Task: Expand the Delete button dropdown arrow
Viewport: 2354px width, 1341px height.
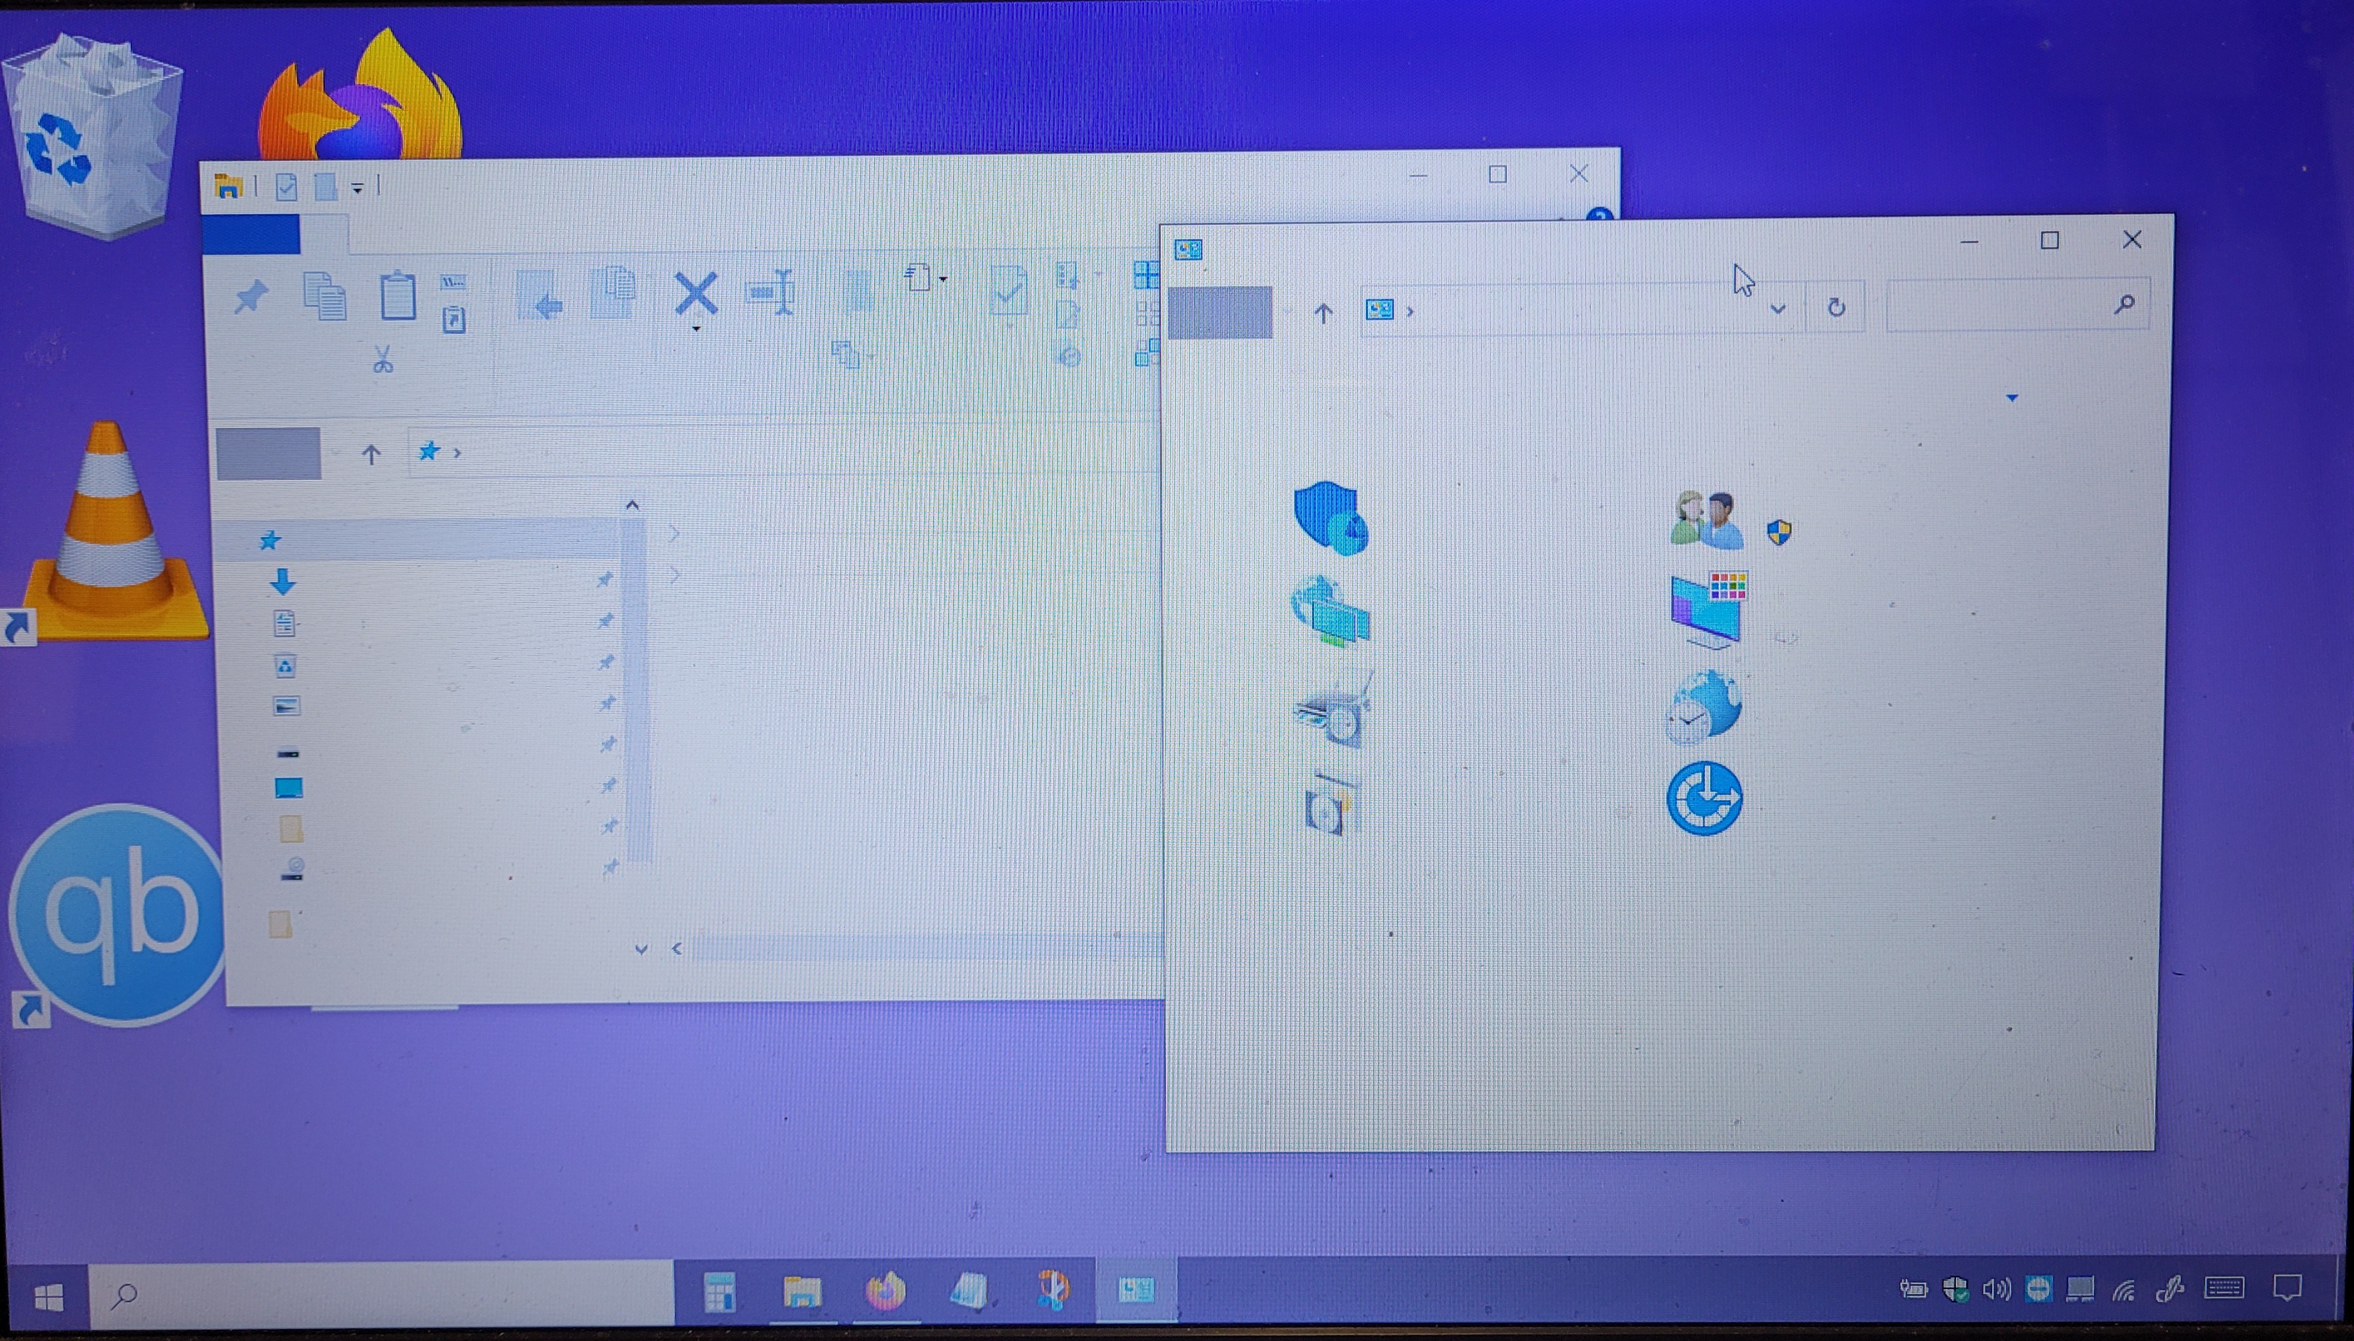Action: pos(696,329)
